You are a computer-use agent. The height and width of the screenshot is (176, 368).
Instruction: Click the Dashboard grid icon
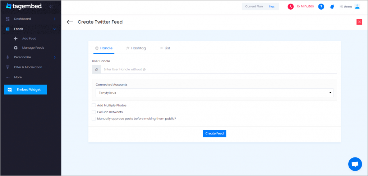[x=8, y=19]
